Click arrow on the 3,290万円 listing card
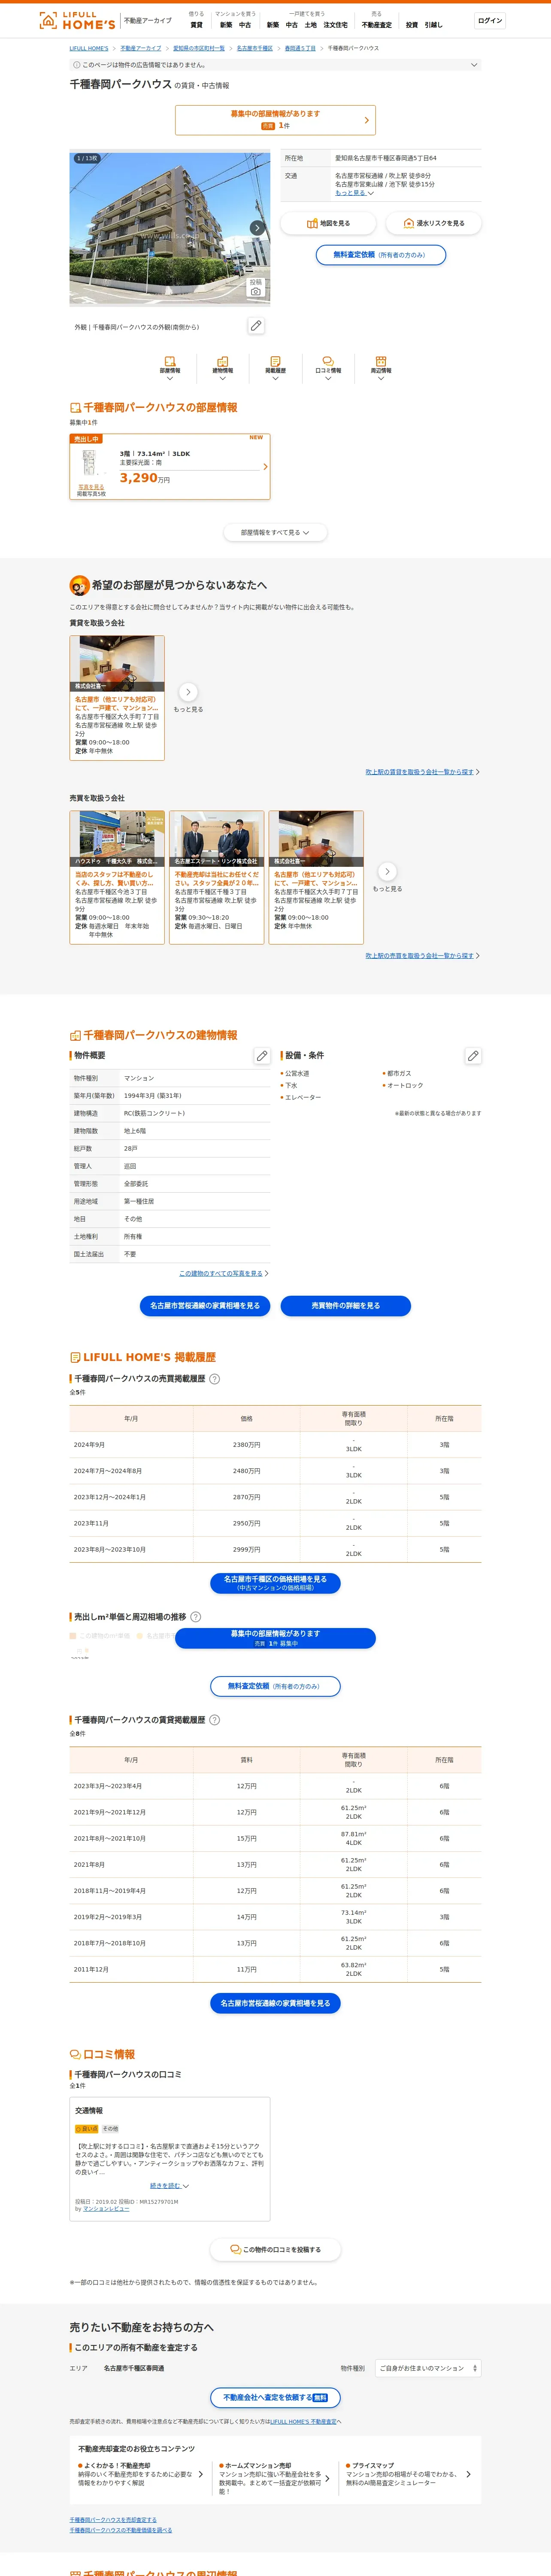The image size is (551, 2576). (x=265, y=467)
